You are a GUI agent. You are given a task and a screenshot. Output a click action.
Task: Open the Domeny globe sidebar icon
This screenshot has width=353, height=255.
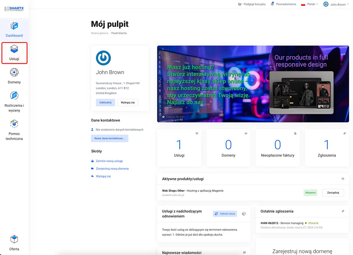coord(14,72)
